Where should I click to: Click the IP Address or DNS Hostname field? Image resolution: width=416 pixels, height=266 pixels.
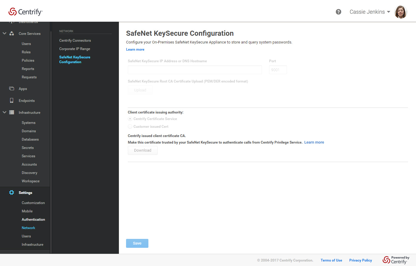(195, 70)
